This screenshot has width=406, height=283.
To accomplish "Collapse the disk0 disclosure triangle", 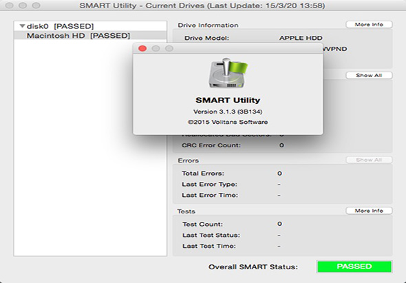I will (22, 26).
